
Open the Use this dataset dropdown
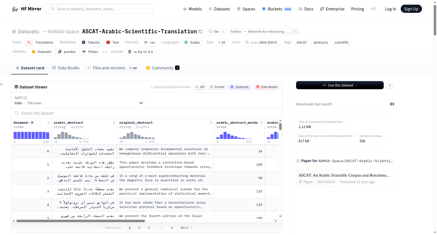pyautogui.click(x=340, y=85)
